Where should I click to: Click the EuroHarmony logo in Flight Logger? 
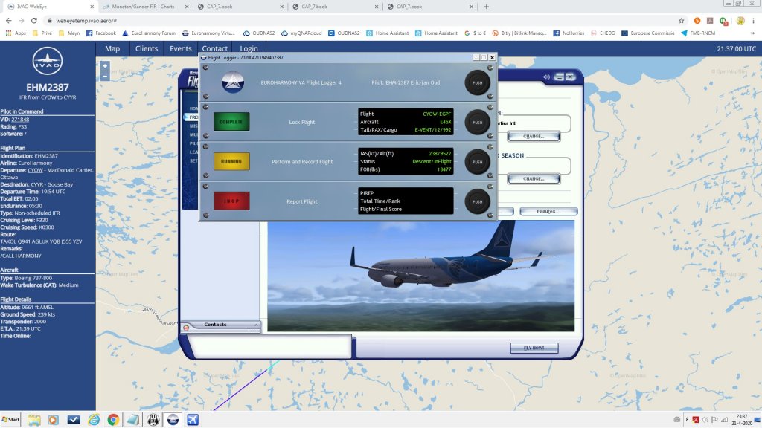232,82
